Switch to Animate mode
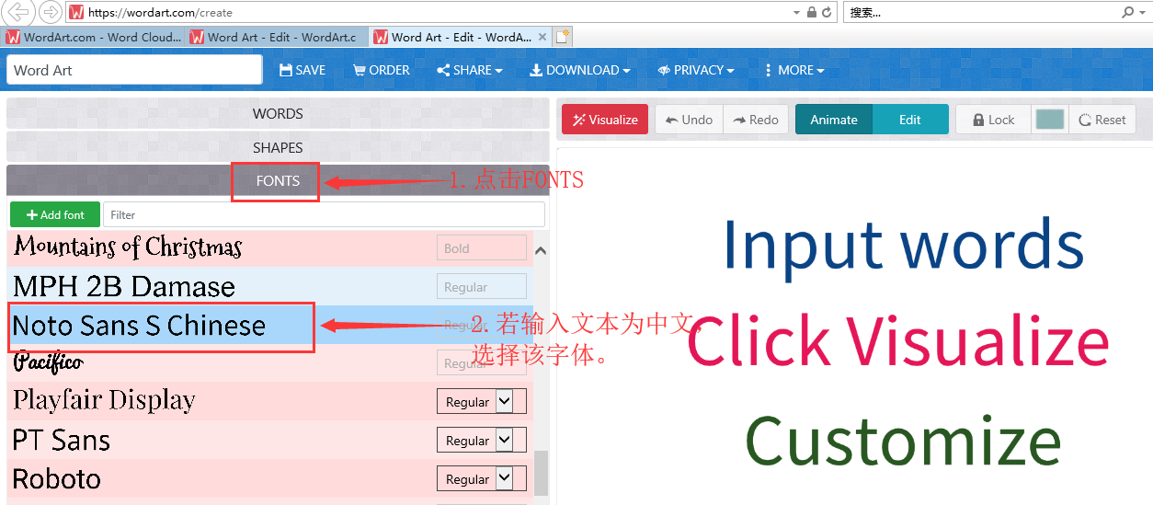1153x505 pixels. tap(834, 120)
